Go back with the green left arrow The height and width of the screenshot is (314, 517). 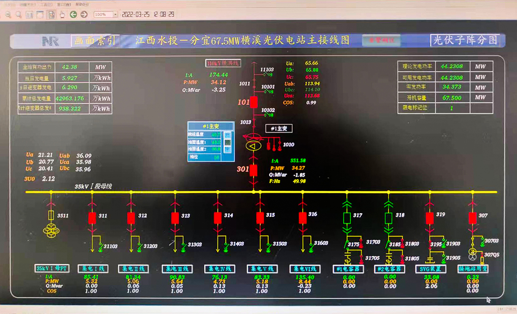73,15
